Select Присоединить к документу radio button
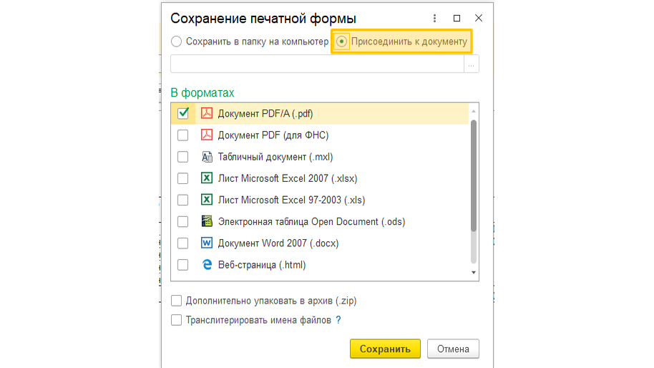Viewport: 654px width, 368px height. [x=341, y=42]
